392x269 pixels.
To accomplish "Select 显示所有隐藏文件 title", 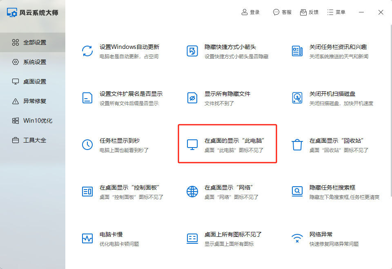I will pos(227,94).
